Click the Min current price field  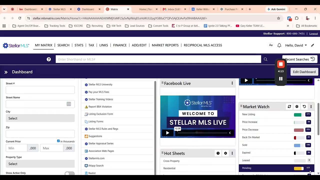pyautogui.click(x=16, y=148)
